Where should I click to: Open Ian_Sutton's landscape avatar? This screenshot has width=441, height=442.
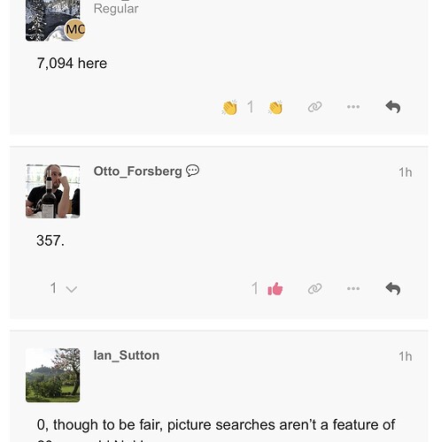[x=53, y=375]
